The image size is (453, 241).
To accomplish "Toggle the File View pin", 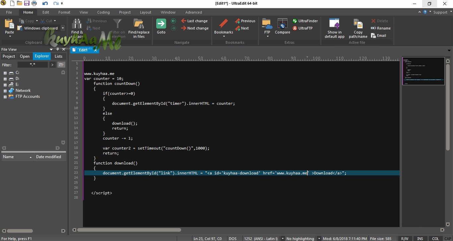I will pyautogui.click(x=57, y=49).
